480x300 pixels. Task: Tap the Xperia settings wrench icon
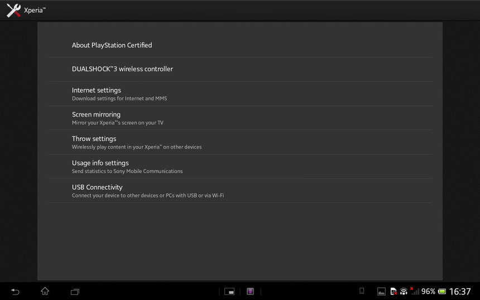(x=13, y=10)
